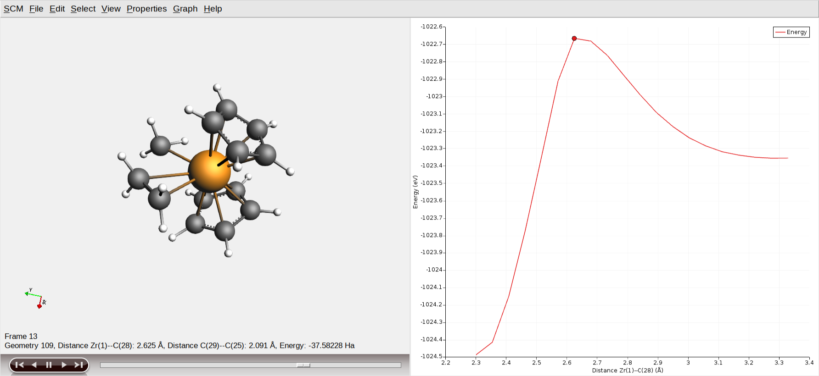Pause the animation playback
This screenshot has width=819, height=376.
pos(49,365)
